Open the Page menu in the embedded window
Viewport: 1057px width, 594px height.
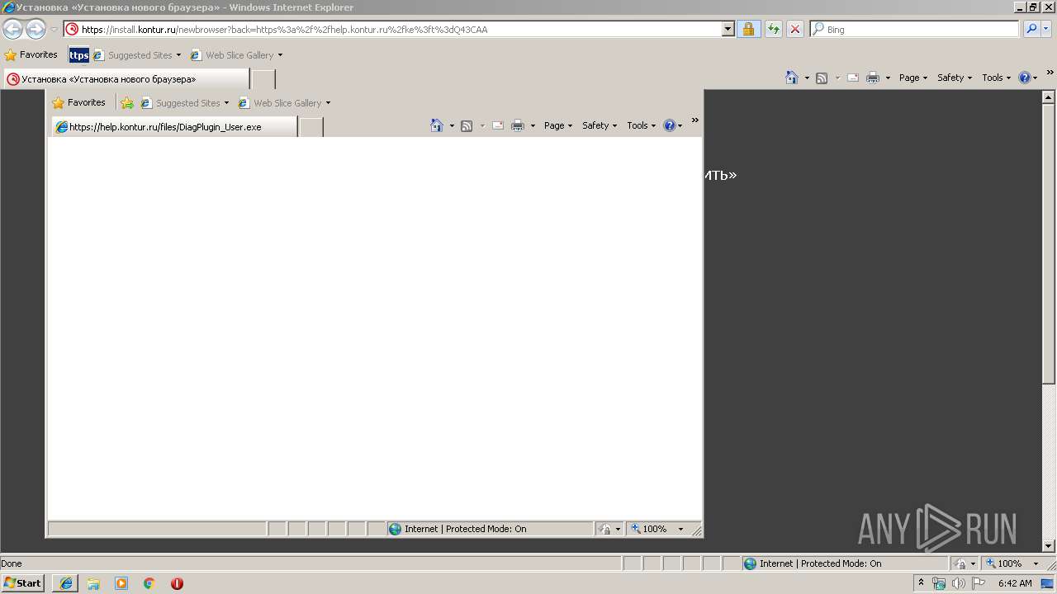coord(558,125)
